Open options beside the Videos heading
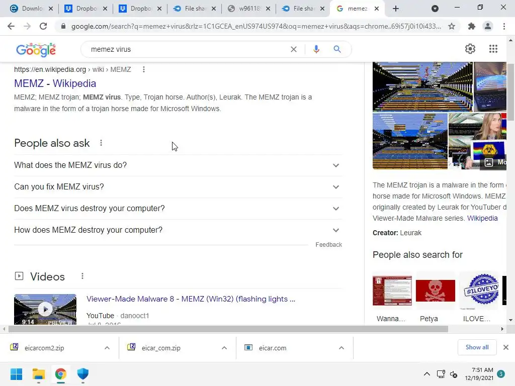Image resolution: width=515 pixels, height=386 pixels. 82,276
